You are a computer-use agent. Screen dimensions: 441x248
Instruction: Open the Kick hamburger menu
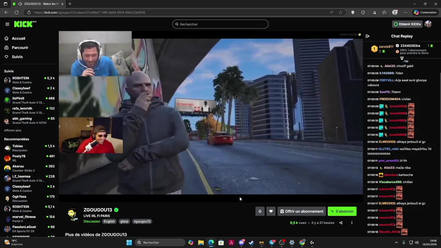tap(7, 24)
